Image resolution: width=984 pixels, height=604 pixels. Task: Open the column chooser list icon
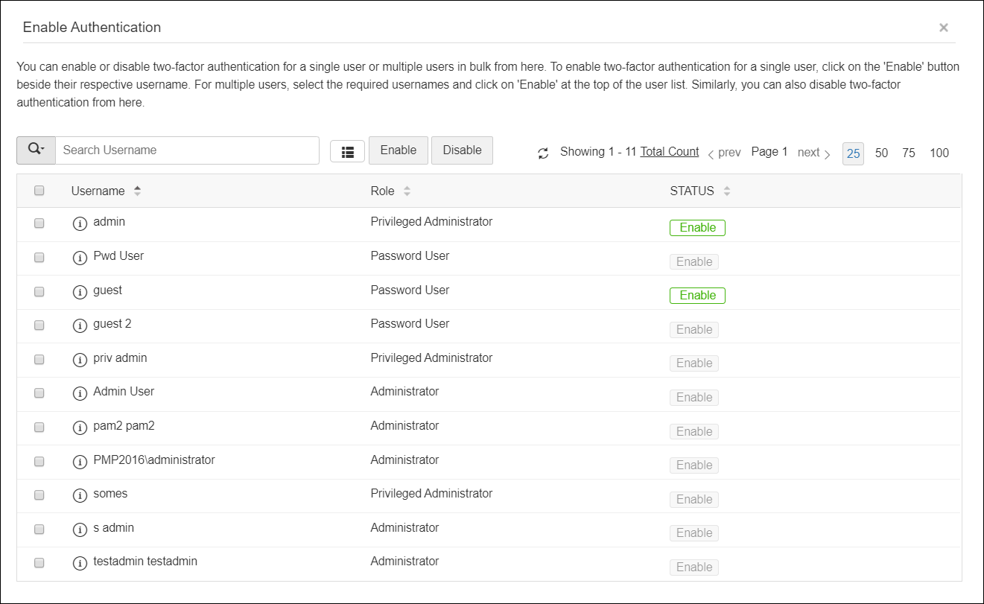(347, 151)
